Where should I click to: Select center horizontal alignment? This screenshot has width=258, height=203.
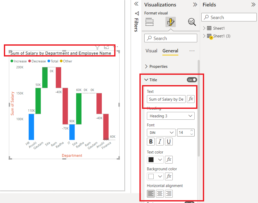160,193
